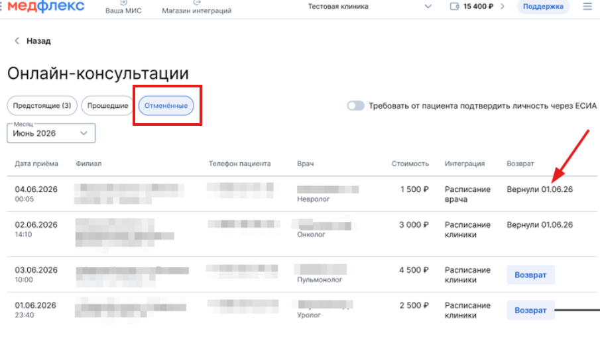Click Возврат for the 2 500 ₽ consultation
The height and width of the screenshot is (347, 600).
530,310
